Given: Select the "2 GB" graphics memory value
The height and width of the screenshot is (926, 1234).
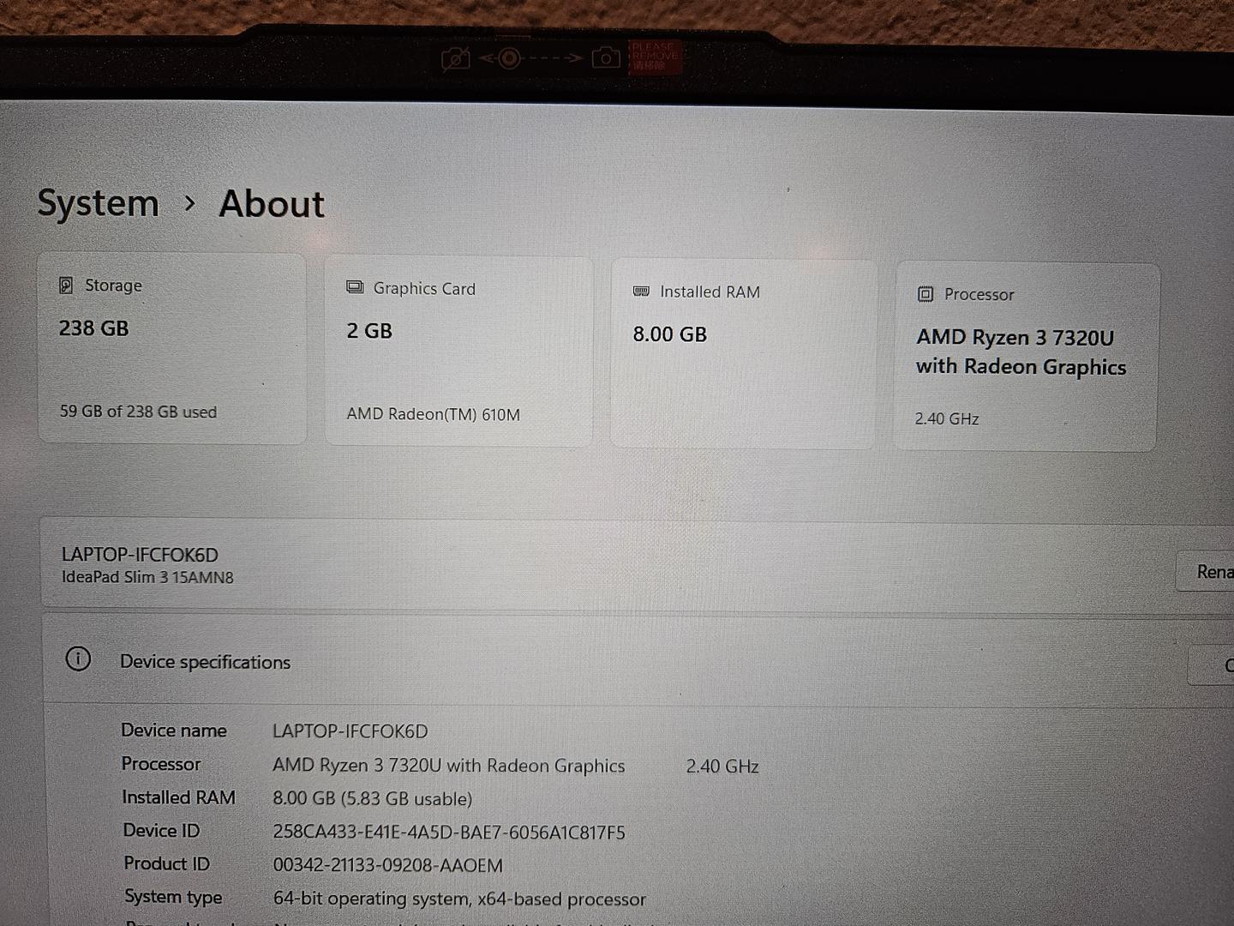Looking at the screenshot, I should click(369, 331).
